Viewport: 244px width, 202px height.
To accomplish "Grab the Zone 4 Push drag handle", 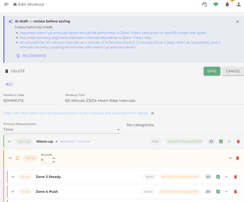I will (13, 191).
